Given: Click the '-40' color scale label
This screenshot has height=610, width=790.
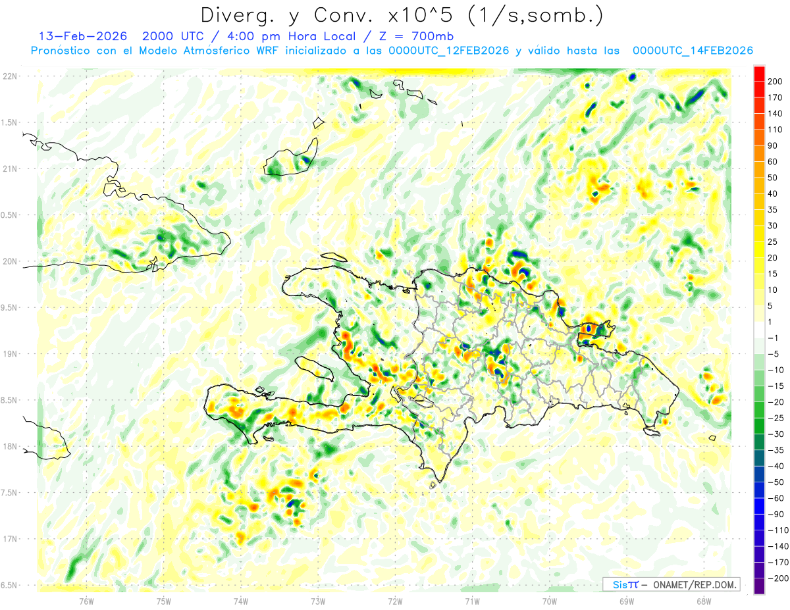Looking at the screenshot, I should [x=777, y=465].
